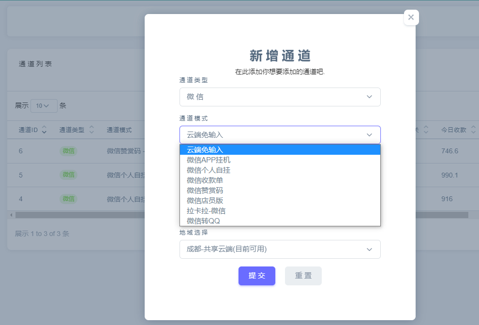Close the 新增通道 dialog with the X
Viewport: 479px width, 325px height.
pyautogui.click(x=411, y=17)
